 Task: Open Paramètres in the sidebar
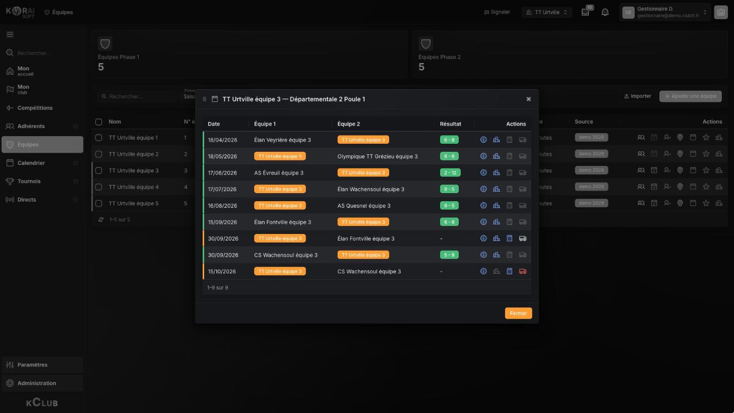tap(42, 365)
